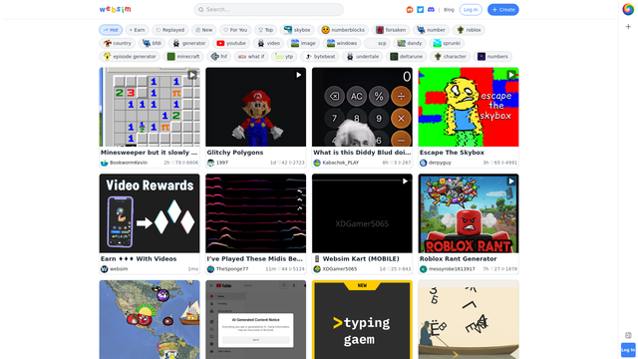This screenshot has height=359, width=638.
Task: Filter by numbers tag
Action: (x=492, y=57)
